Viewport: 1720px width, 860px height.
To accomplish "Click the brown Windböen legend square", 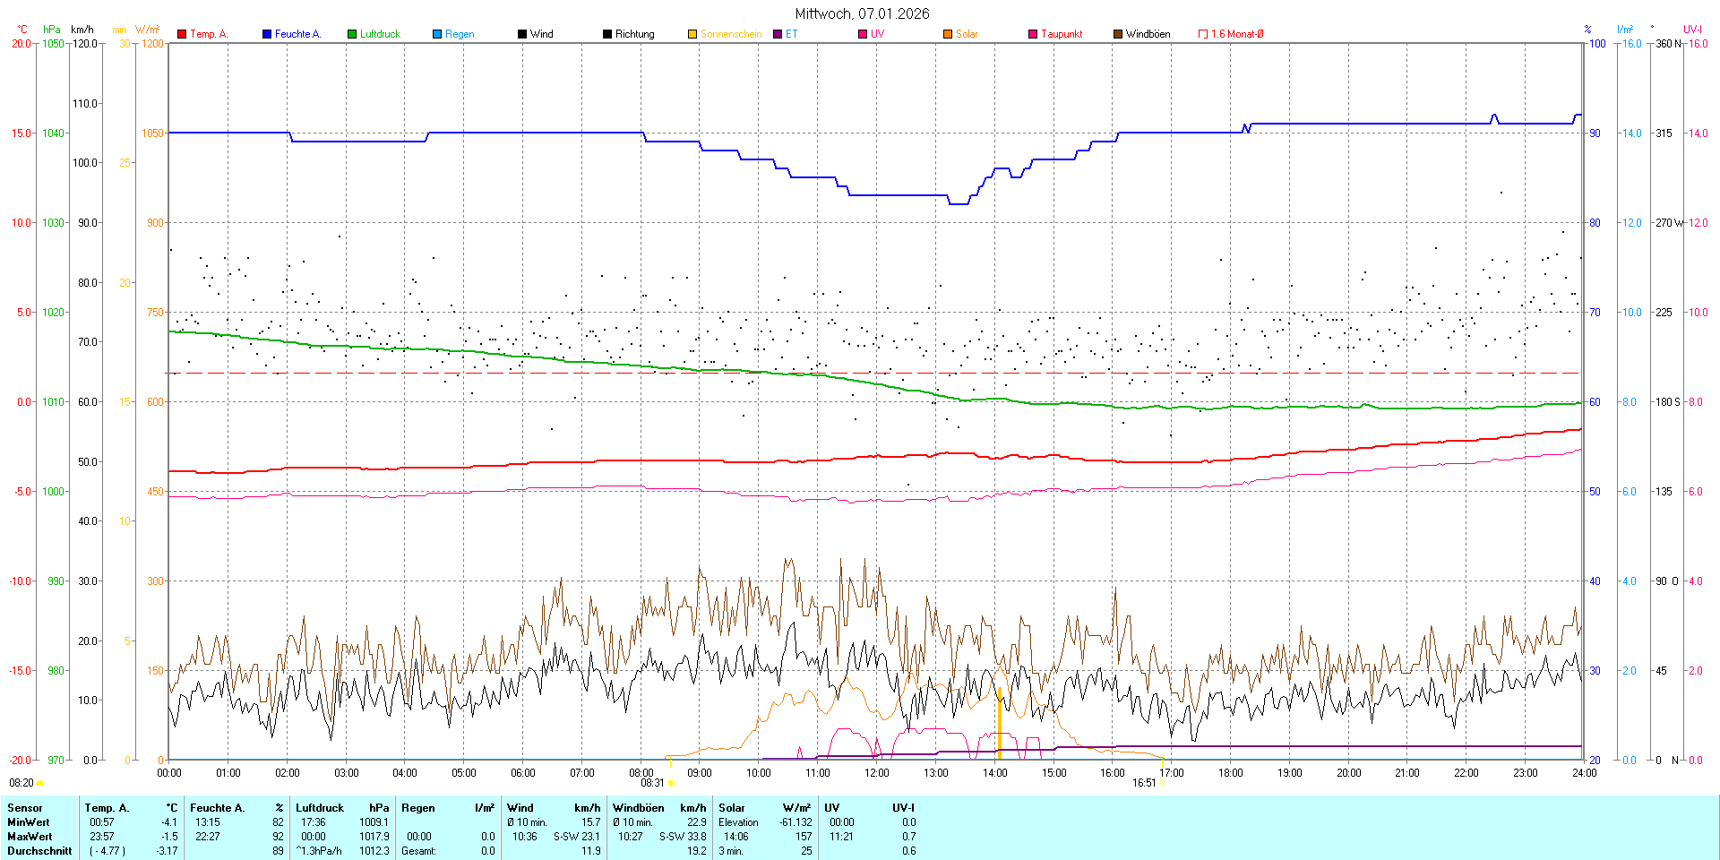I will [x=1118, y=34].
